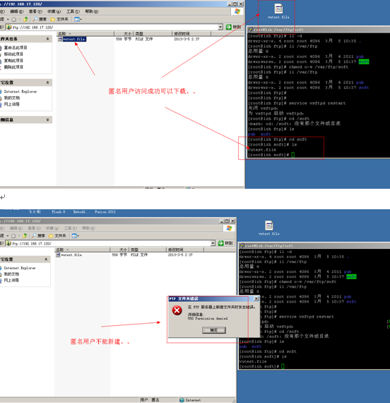This screenshot has height=403, width=390.
Task: Click red error icon in FTP folder error dialog
Action: coord(177,310)
